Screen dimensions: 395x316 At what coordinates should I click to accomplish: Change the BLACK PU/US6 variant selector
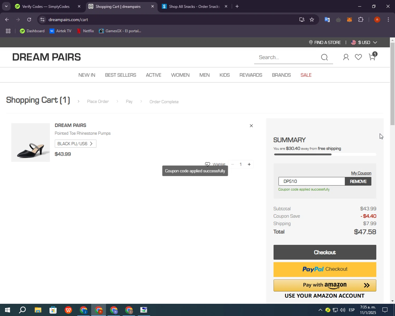(x=75, y=144)
